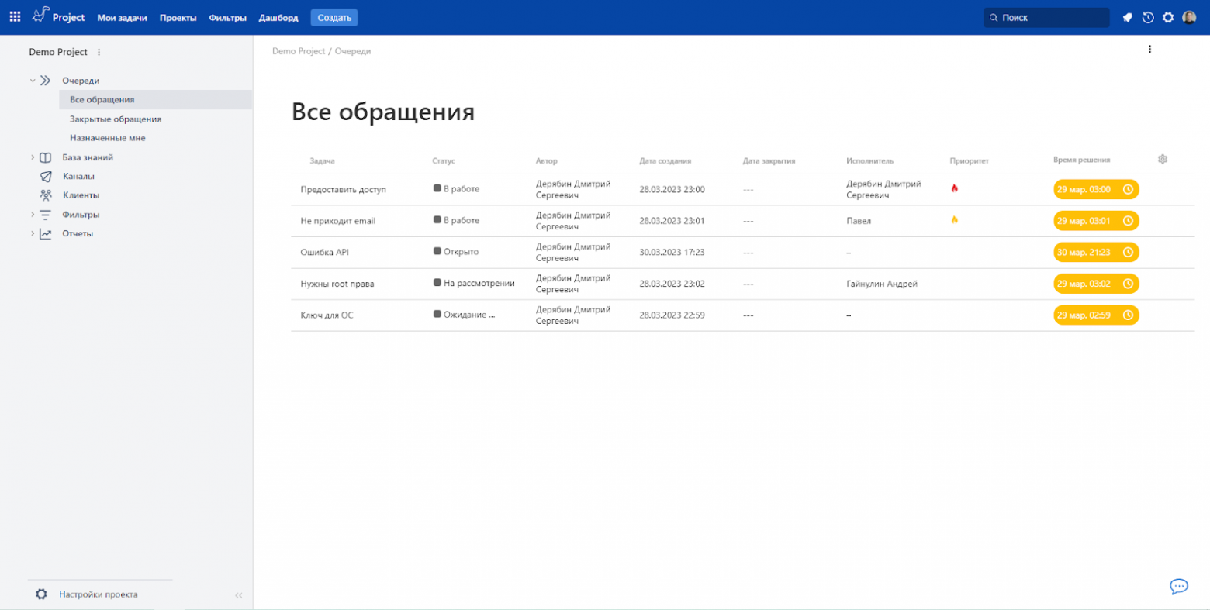Screen dimensions: 1210x610
Task: Click the yellow timer badge for Ошибка API
Action: [1095, 252]
